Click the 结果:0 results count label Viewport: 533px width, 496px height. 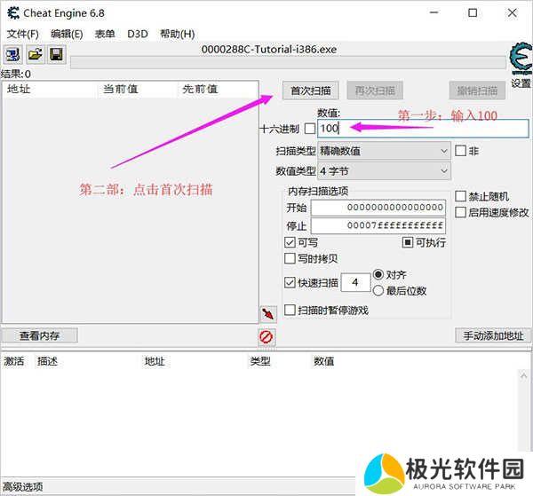point(16,74)
